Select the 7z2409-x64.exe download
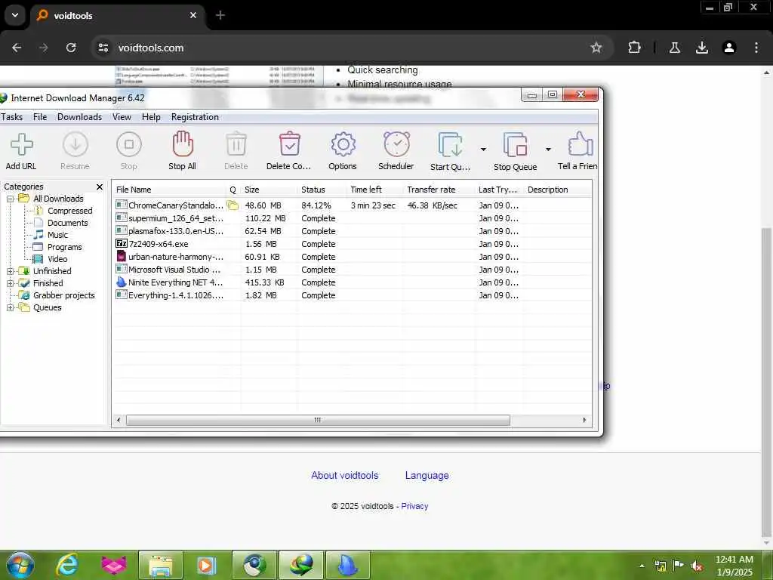This screenshot has height=580, width=773. tap(352, 244)
